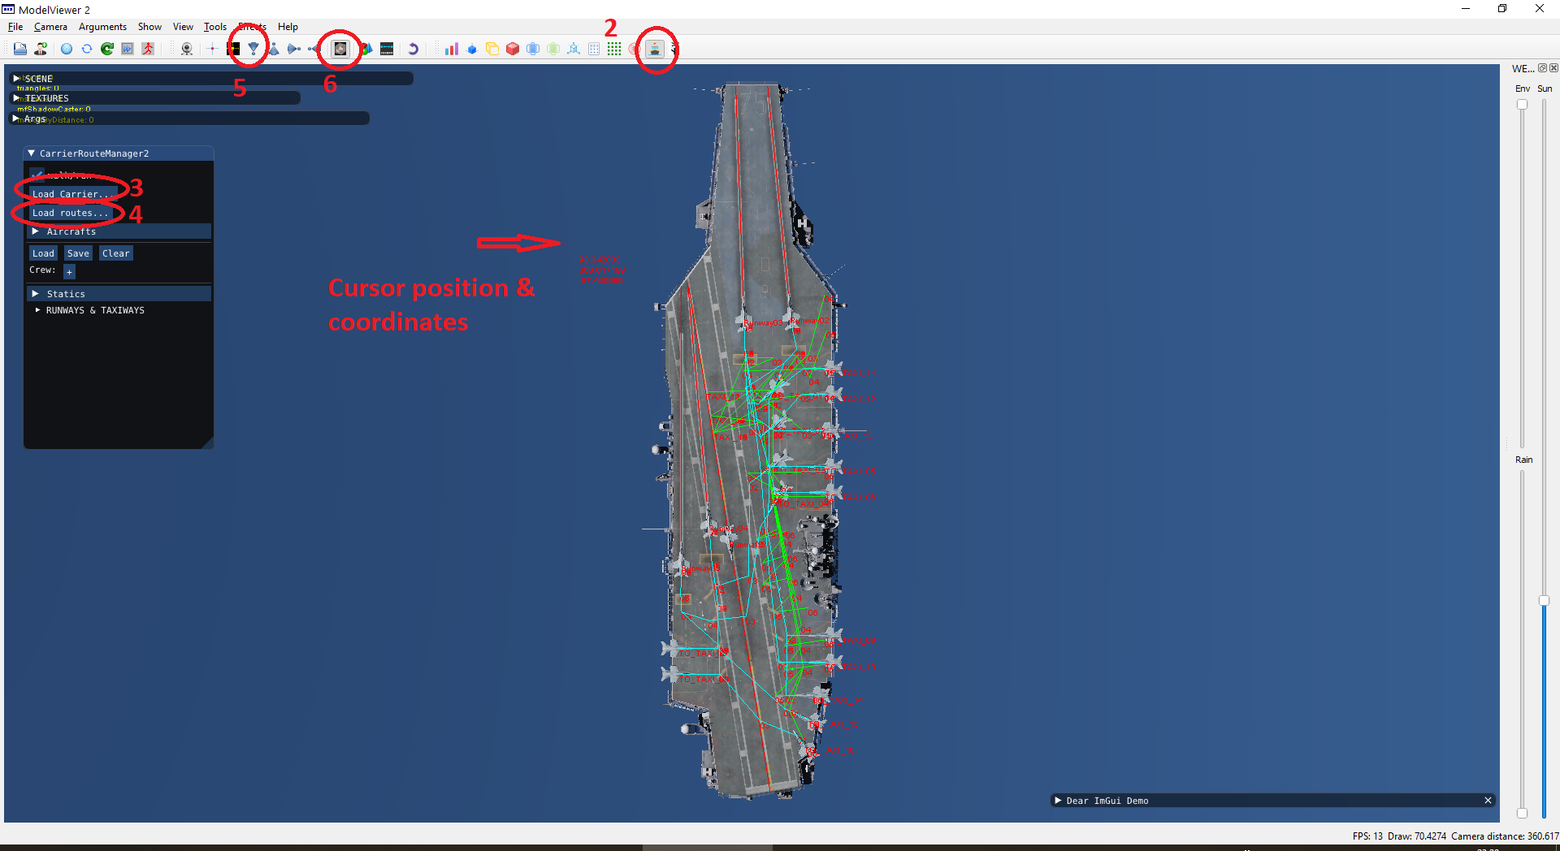Click the blue circular refresh arrows icon
The image size is (1560, 851).
click(87, 49)
